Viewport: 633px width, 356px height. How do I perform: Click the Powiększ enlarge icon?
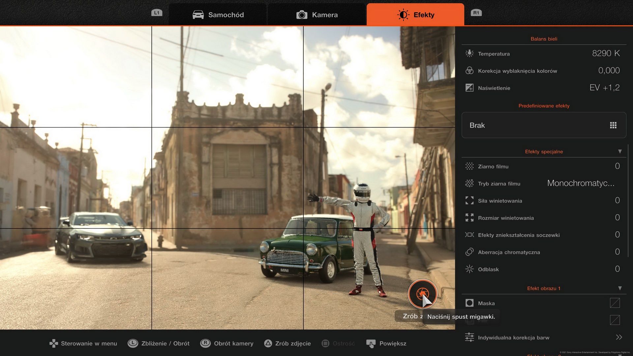(371, 343)
